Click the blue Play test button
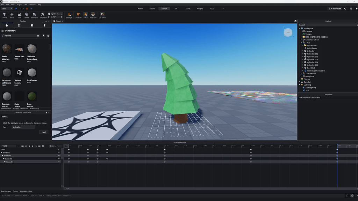Image resolution: width=358 pixels, height=201 pixels. coord(16,9)
